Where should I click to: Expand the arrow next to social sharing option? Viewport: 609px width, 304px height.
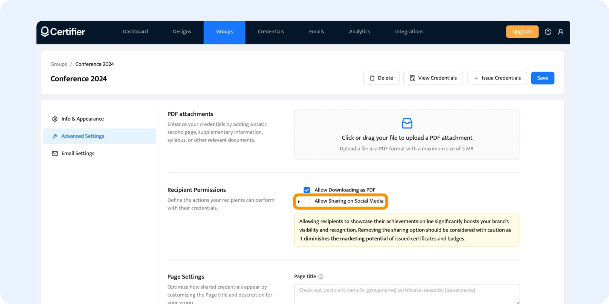(299, 201)
